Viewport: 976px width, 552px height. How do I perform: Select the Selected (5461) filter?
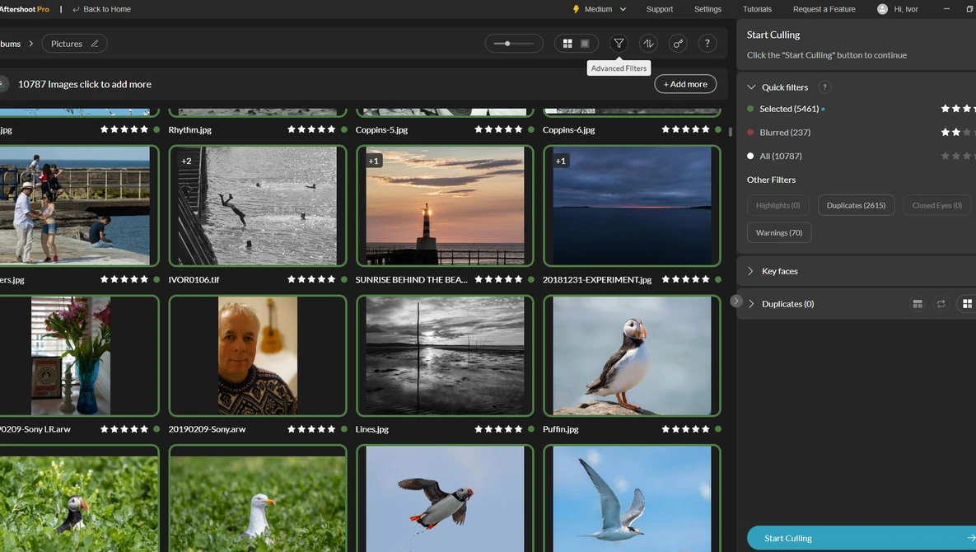(x=789, y=109)
